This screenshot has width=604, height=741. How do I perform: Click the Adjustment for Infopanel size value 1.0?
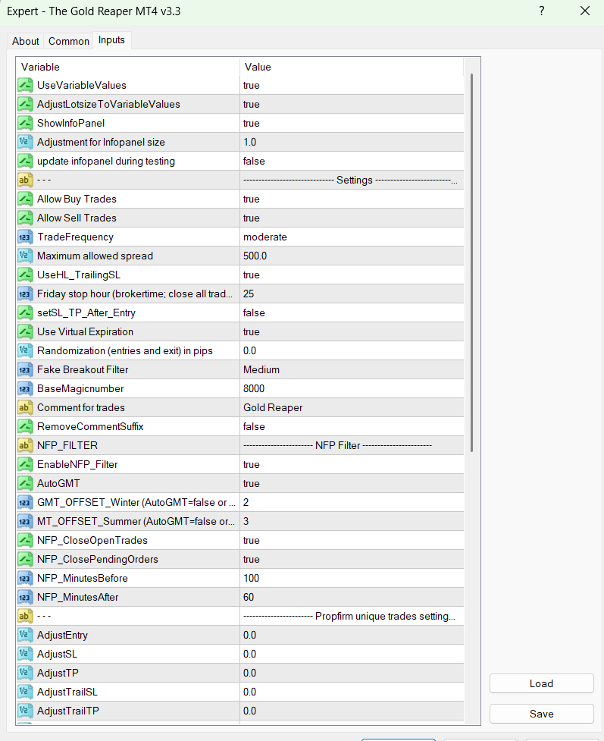[250, 142]
